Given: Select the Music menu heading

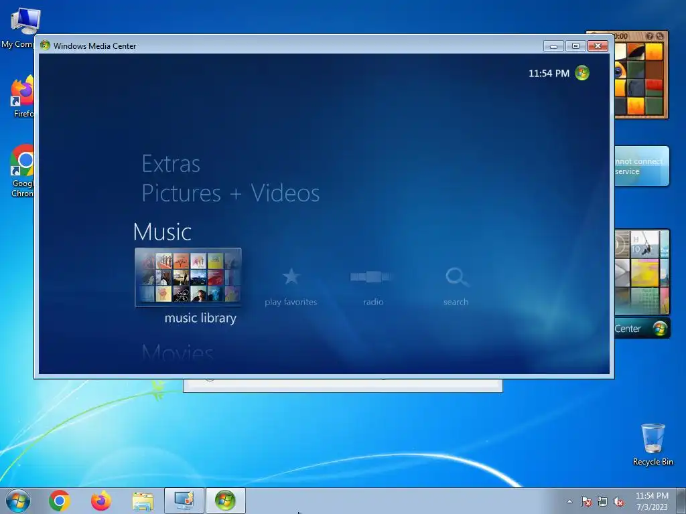Looking at the screenshot, I should (162, 232).
